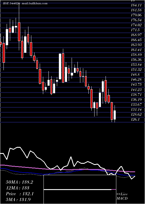Click the 5MA : 131.9 readout
Viewport: 145px width, 204px height.
pyautogui.click(x=18, y=199)
